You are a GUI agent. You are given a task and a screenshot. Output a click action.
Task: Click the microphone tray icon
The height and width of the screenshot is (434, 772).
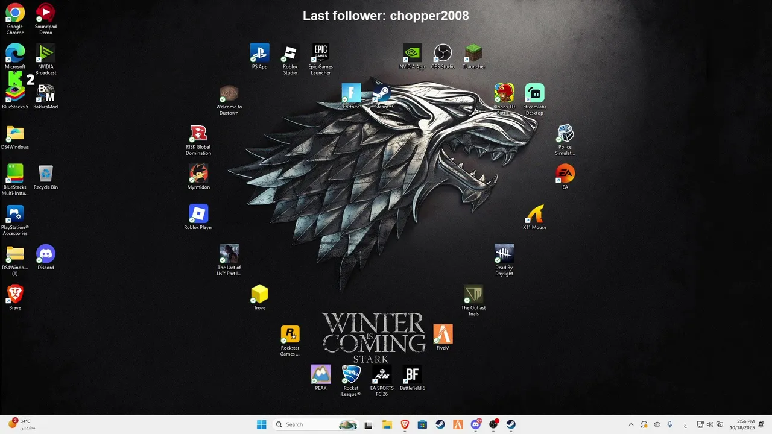point(669,424)
